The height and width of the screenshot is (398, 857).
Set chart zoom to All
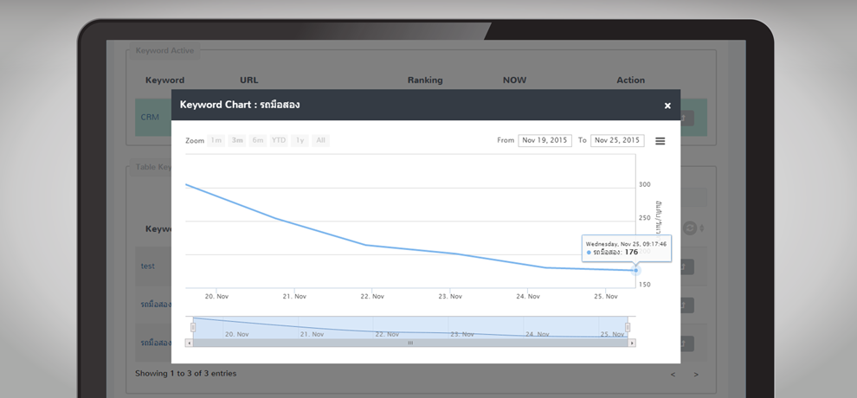point(321,140)
